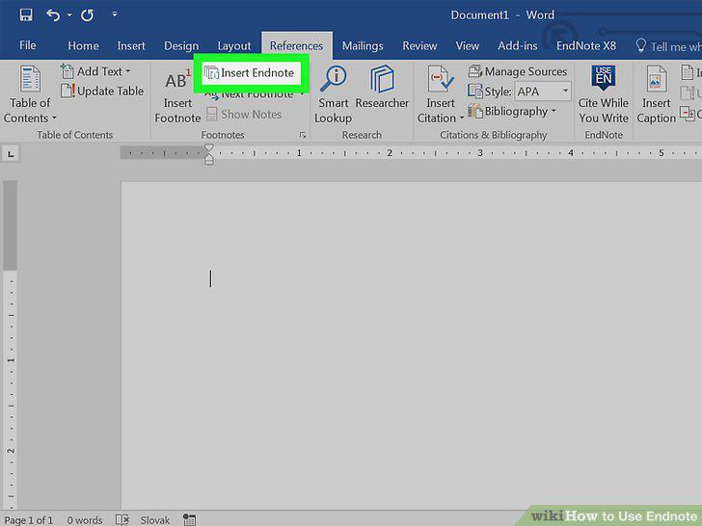Click Update Table button
The width and height of the screenshot is (702, 526).
[x=102, y=92]
